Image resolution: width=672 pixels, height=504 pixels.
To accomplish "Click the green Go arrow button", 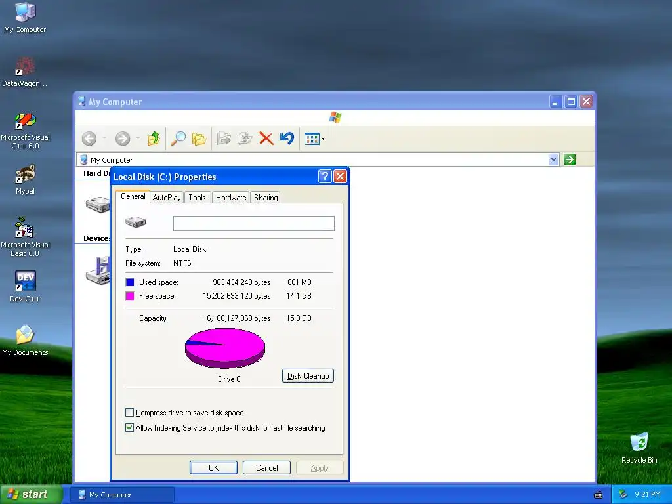I will click(569, 159).
